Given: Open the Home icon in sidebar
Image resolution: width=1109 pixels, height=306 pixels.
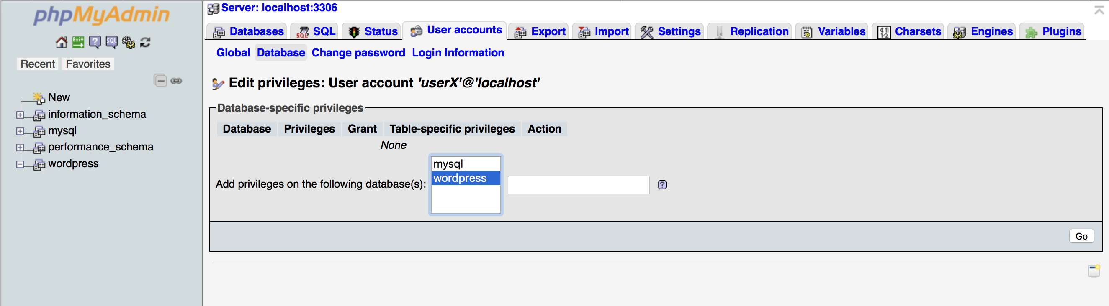Looking at the screenshot, I should [x=62, y=42].
